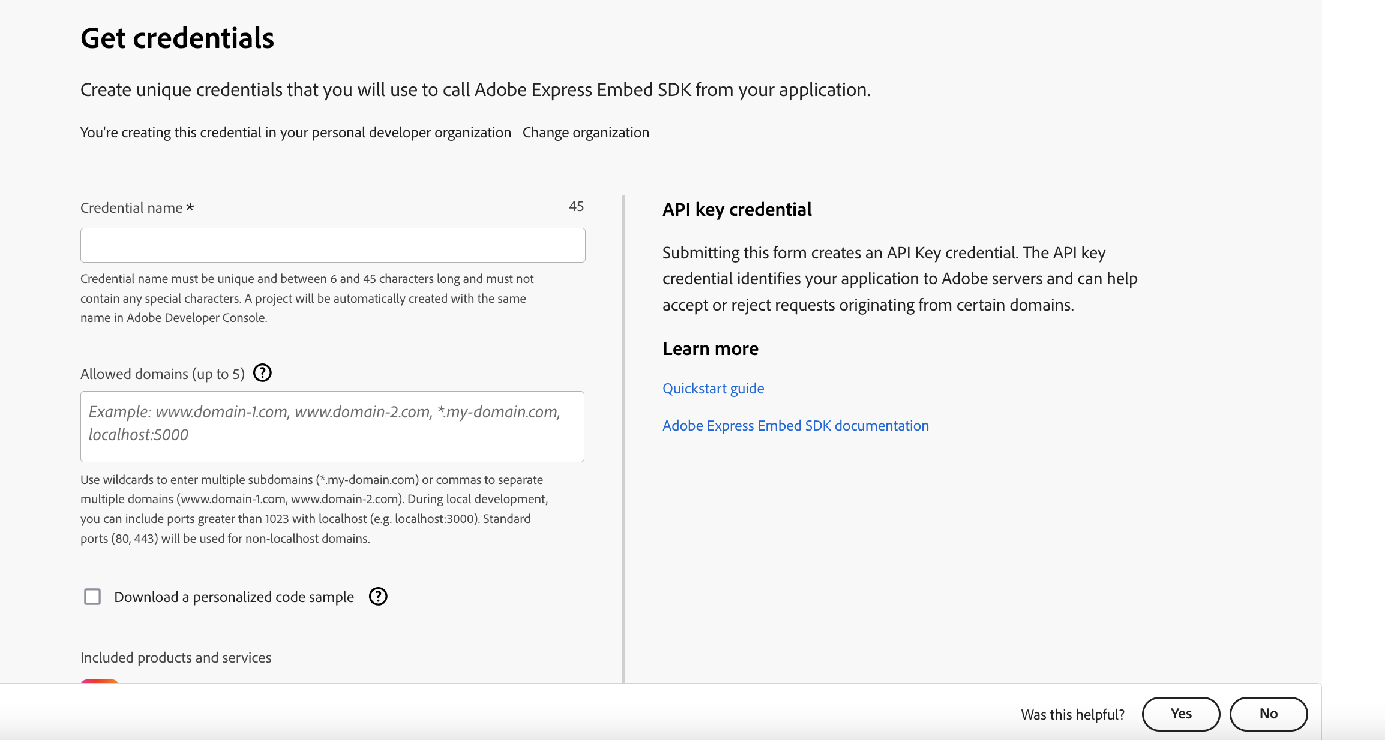This screenshot has width=1385, height=740.
Task: Open the Quickstart guide link
Action: point(713,388)
